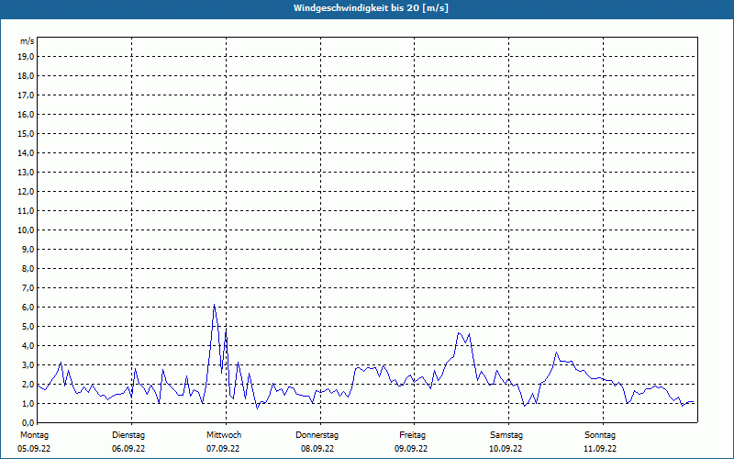This screenshot has width=734, height=459.
Task: Click the 'Donnerstag' day label
Action: (x=317, y=435)
